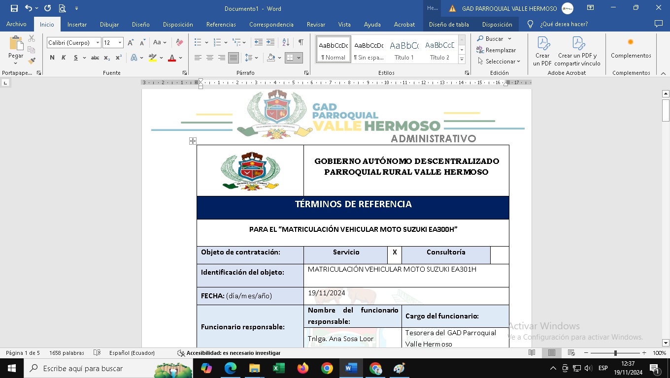Open the Insertar ribbon tab
Image resolution: width=670 pixels, height=378 pixels.
pos(77,24)
